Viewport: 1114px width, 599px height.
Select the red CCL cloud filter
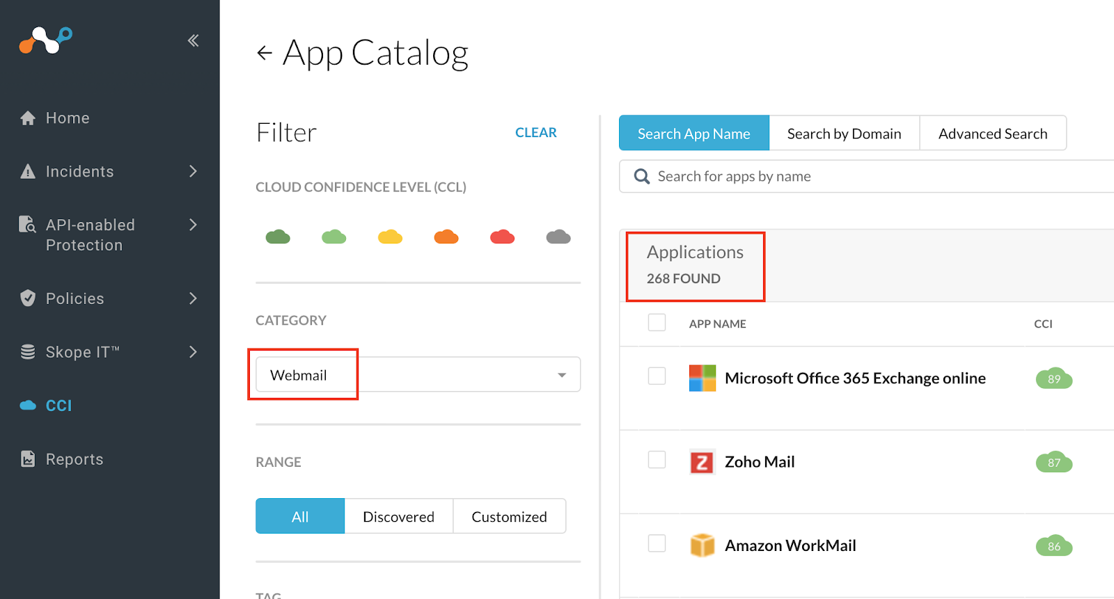click(x=503, y=237)
